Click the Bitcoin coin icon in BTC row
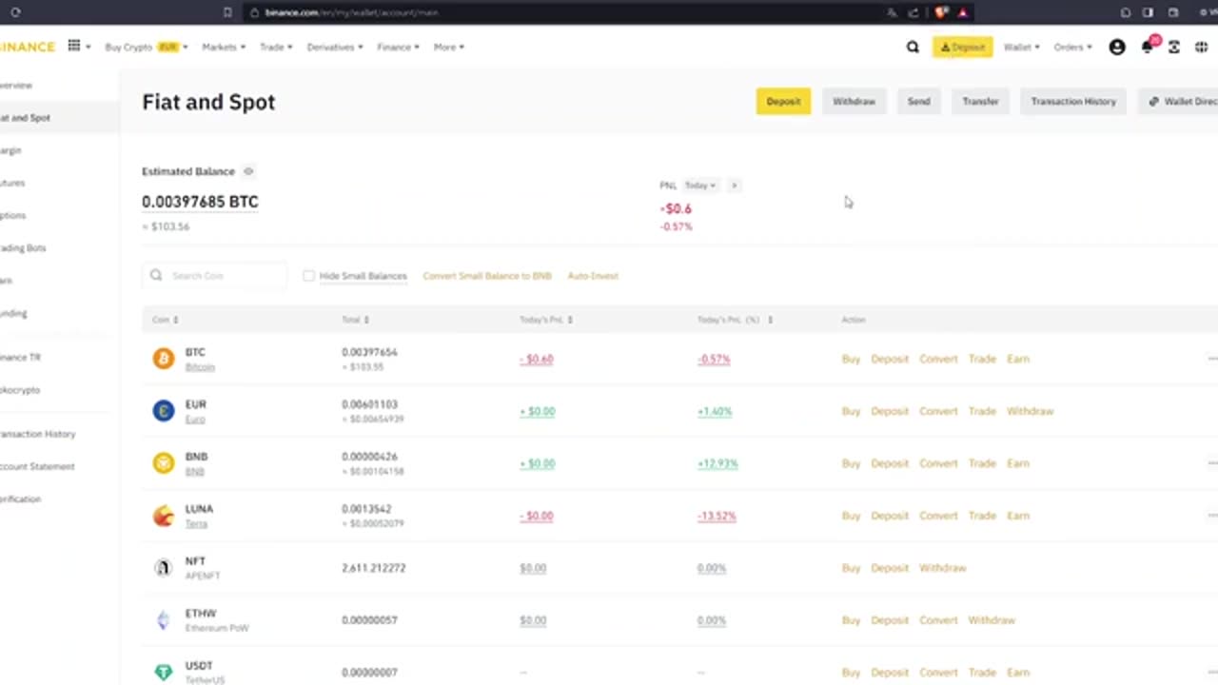1218x685 pixels. point(164,358)
